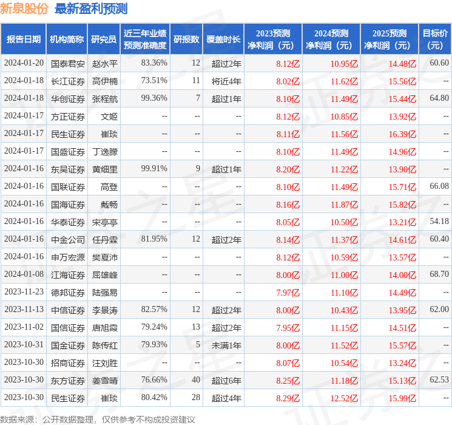This screenshot has height=425, width=452.
Task: Click target price 54.18
Action: click(x=439, y=221)
